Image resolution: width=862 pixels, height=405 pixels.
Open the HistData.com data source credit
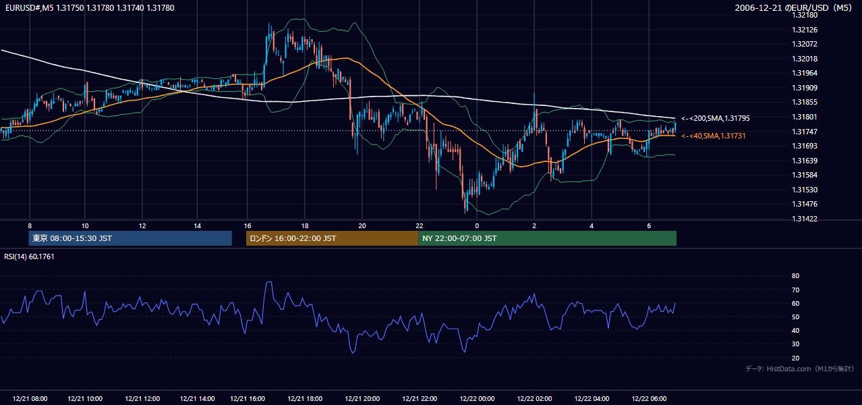tap(800, 369)
